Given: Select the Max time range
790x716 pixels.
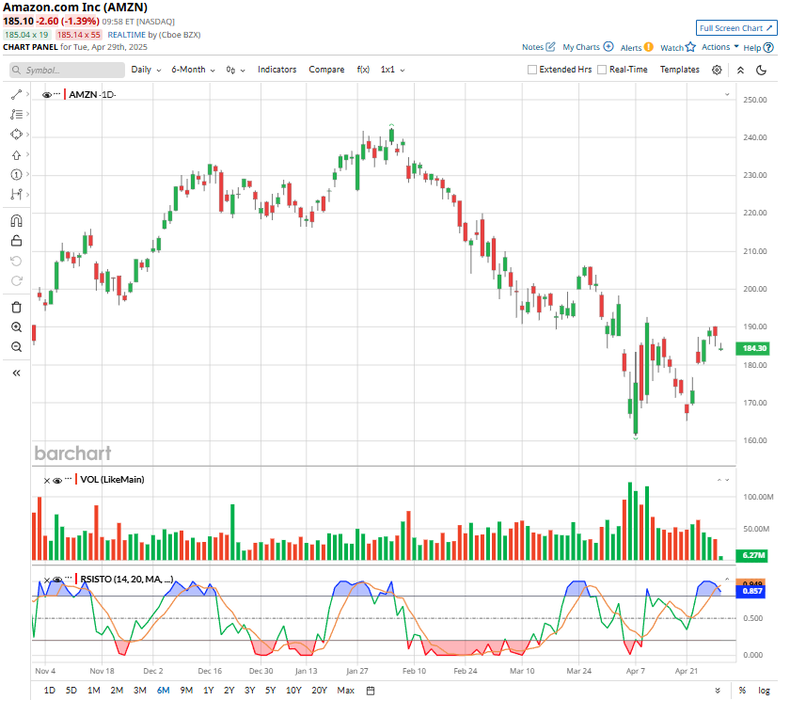Looking at the screenshot, I should click(346, 691).
